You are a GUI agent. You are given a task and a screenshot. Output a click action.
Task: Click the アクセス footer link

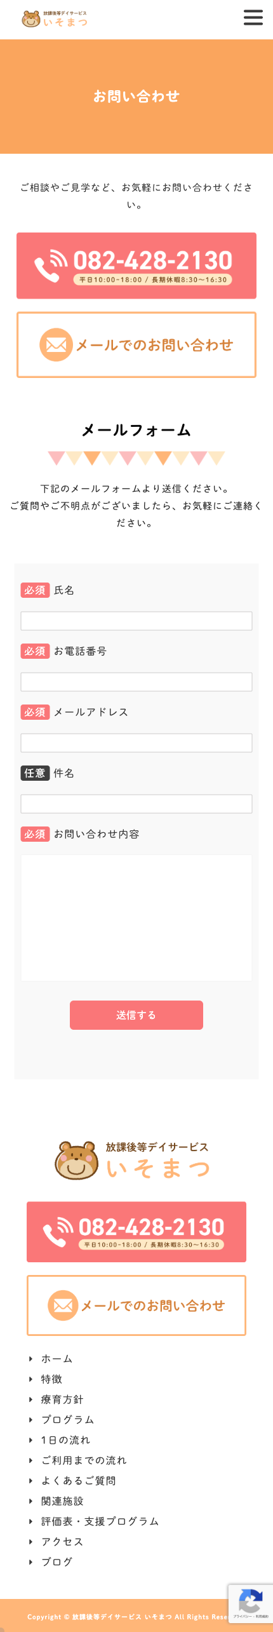click(x=62, y=1542)
